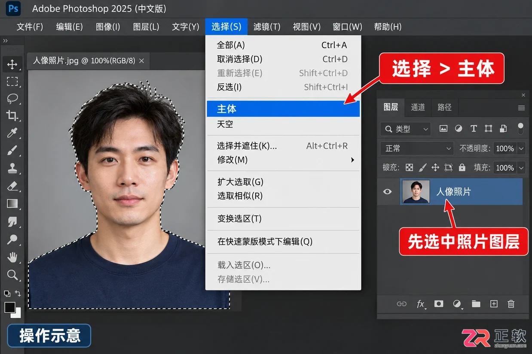Select the Eyedropper tool

point(12,133)
